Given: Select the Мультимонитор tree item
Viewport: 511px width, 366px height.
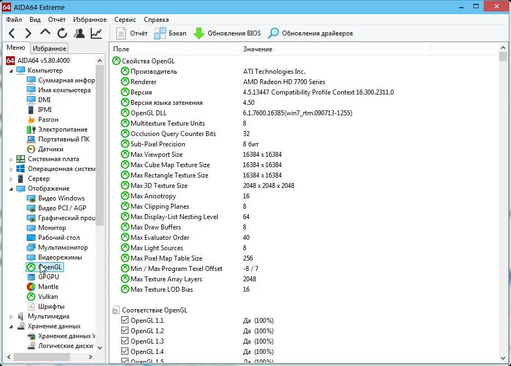Looking at the screenshot, I should point(63,247).
